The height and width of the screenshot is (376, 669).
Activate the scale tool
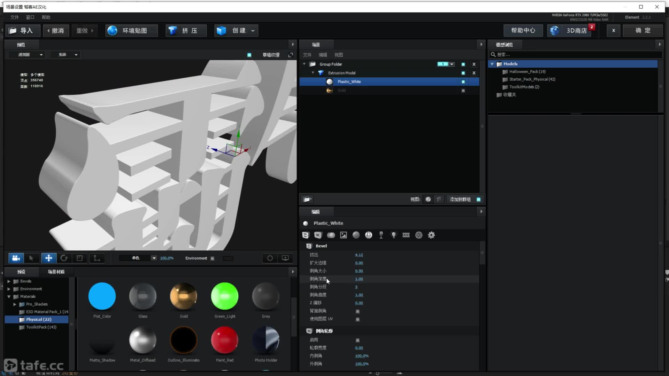point(79,258)
